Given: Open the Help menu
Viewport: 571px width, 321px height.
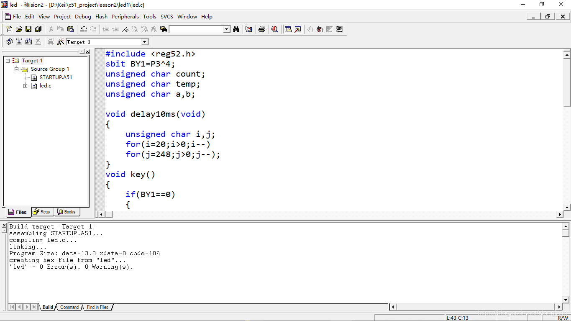Looking at the screenshot, I should point(207,17).
